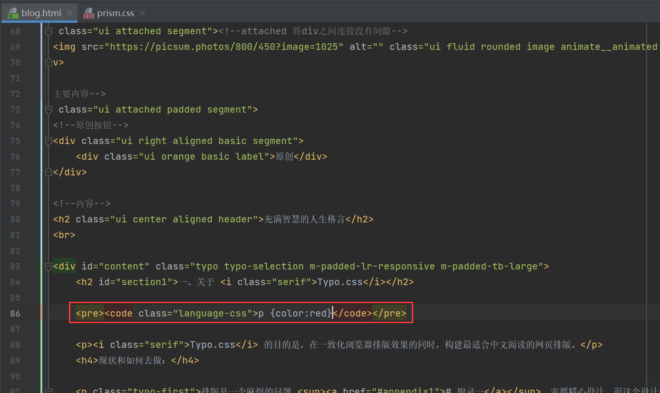Click the picsum.photos image URL string
This screenshot has height=393, width=660.
point(224,47)
